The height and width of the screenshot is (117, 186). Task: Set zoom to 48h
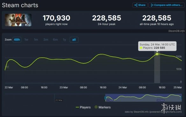click(17, 40)
